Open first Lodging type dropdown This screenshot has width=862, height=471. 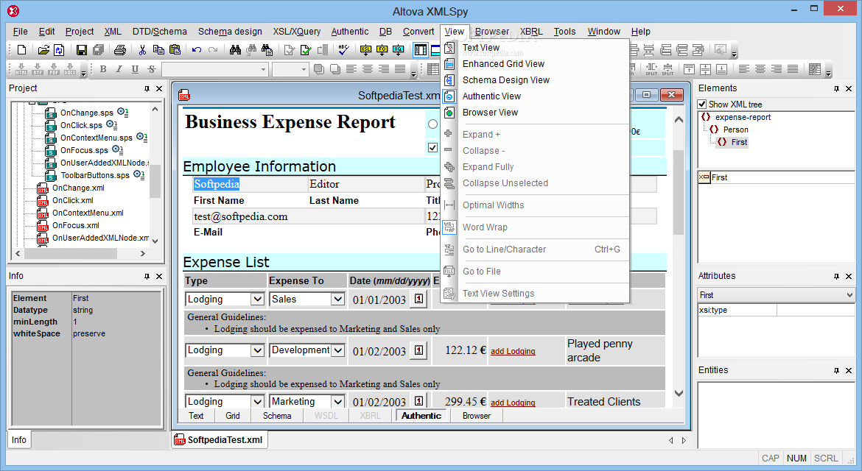(x=256, y=300)
